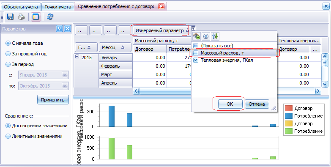
Task: Click the Январь row header
Action: click(x=116, y=57)
